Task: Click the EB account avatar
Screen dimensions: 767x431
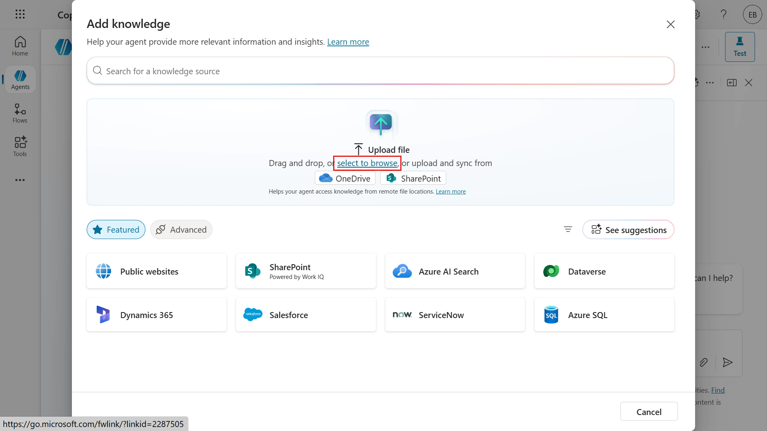Action: (752, 14)
